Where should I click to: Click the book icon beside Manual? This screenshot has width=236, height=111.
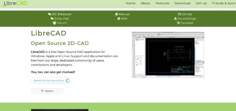click(x=117, y=14)
